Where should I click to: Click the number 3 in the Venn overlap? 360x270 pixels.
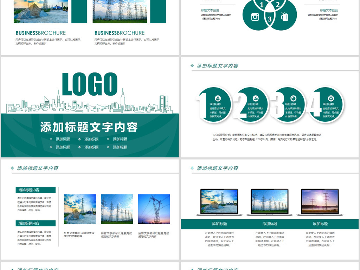tap(270, 19)
